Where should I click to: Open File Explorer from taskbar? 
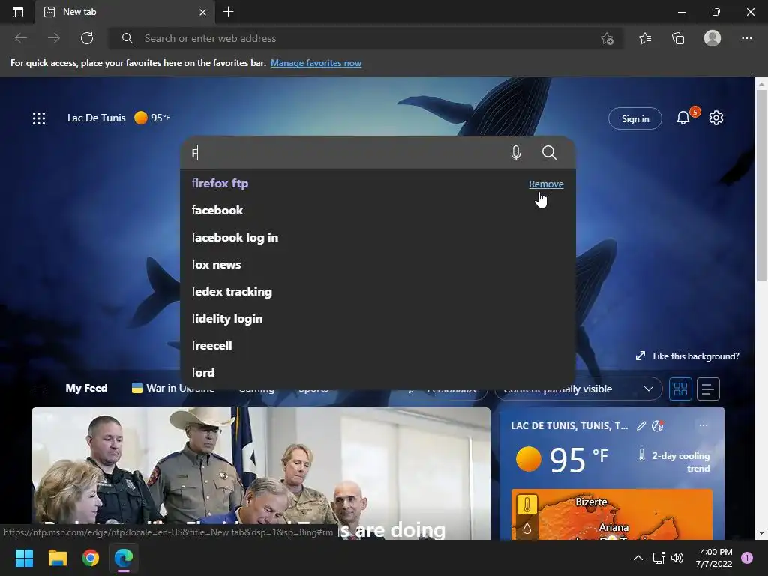click(x=57, y=558)
